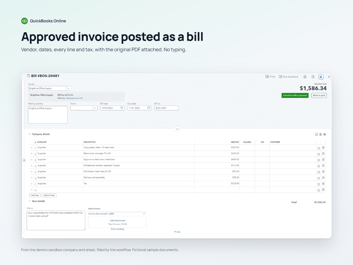Click the Bill no. field
Screen dimensions: 353x265
pyautogui.click(x=166, y=108)
